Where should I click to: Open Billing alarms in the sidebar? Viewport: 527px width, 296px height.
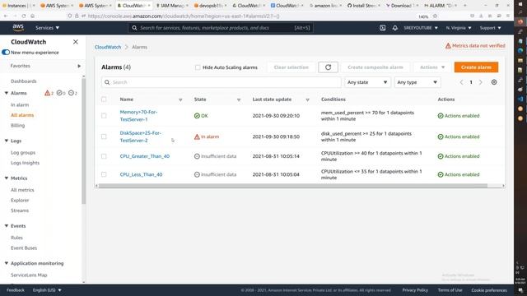17,125
